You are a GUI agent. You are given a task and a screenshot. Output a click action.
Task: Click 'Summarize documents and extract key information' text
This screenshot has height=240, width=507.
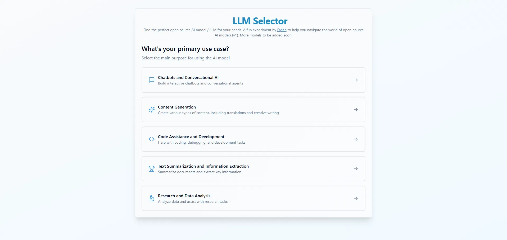200,172
